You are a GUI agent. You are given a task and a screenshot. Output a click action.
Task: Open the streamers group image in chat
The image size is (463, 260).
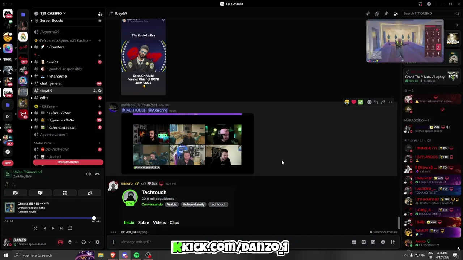click(187, 144)
